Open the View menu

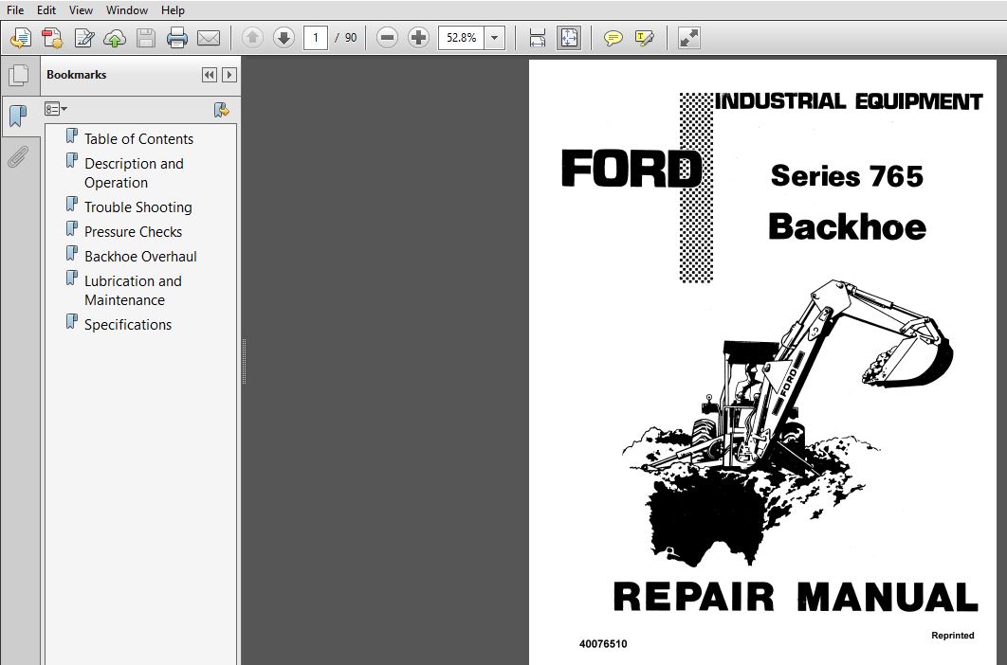pos(81,10)
